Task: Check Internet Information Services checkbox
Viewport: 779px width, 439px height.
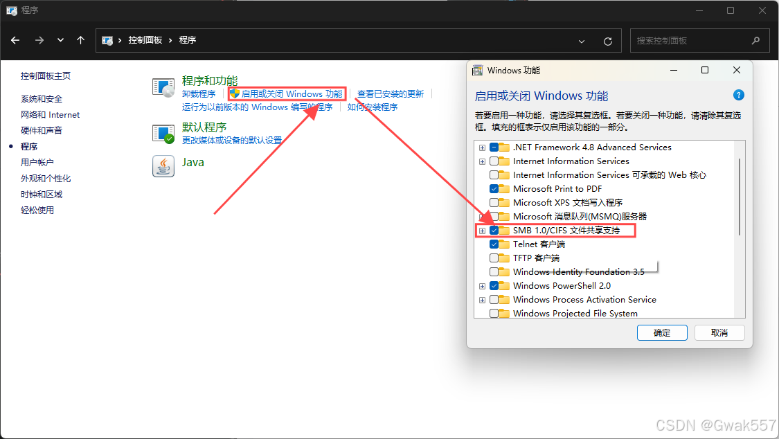Action: (494, 161)
